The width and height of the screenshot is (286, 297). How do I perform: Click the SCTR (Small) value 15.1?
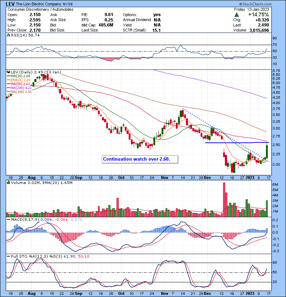point(156,30)
